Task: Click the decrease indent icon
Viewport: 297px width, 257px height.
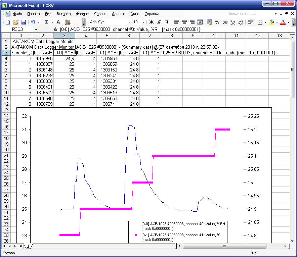Action: (250, 22)
